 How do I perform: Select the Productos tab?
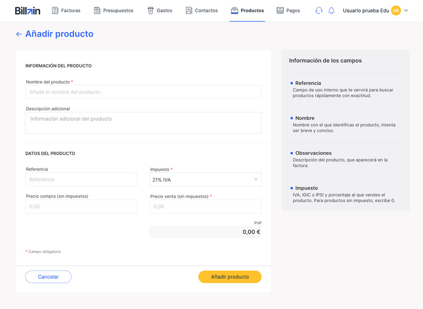[247, 10]
